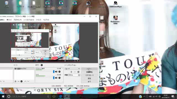The image size is (177, 99).
Task: Open source properties gear in sources panel
Action: point(22,81)
